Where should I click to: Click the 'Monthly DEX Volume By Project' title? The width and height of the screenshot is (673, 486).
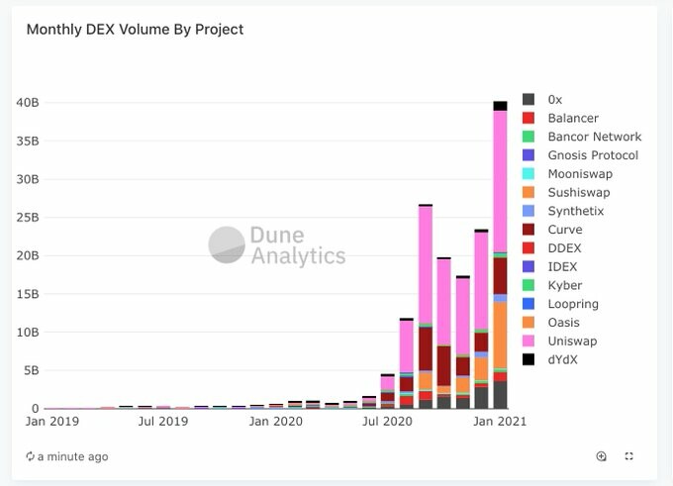[x=135, y=29]
